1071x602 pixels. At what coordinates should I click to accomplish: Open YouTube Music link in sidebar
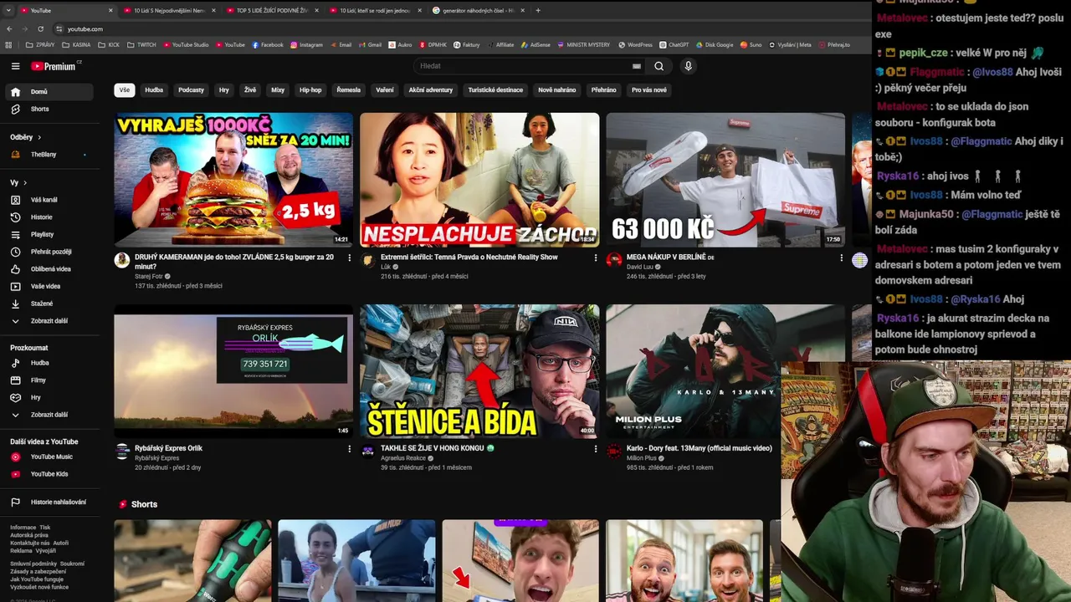(x=50, y=457)
